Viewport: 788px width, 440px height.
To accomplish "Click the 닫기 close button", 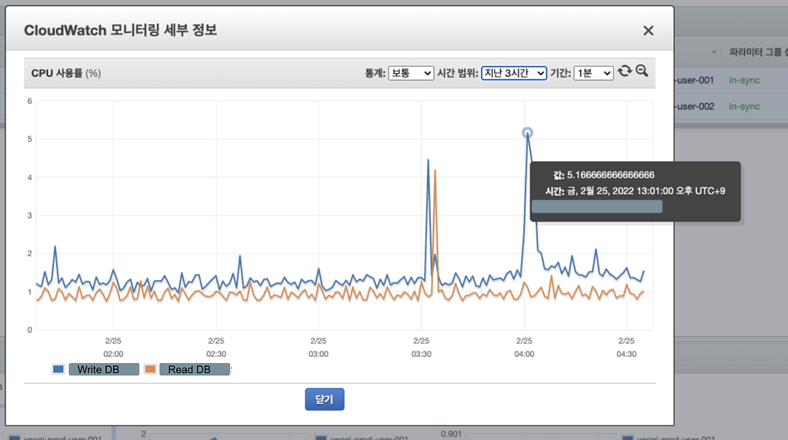I will (325, 399).
